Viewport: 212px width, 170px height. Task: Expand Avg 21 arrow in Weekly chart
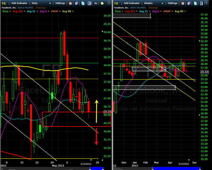click(149, 11)
